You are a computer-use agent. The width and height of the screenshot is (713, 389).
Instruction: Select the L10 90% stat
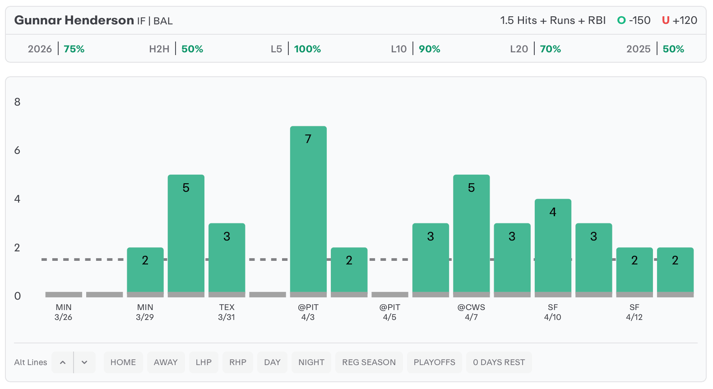point(416,49)
